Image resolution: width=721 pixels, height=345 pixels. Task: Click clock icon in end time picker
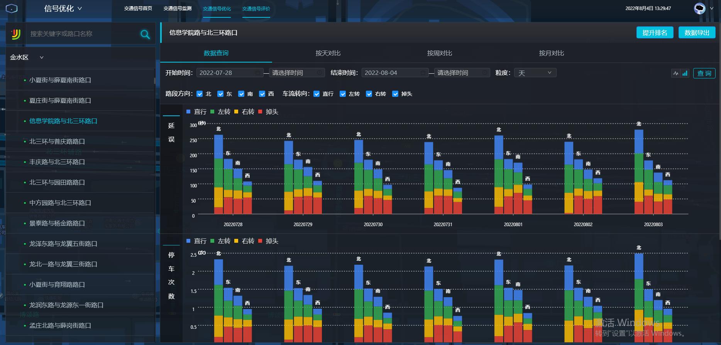click(x=484, y=73)
